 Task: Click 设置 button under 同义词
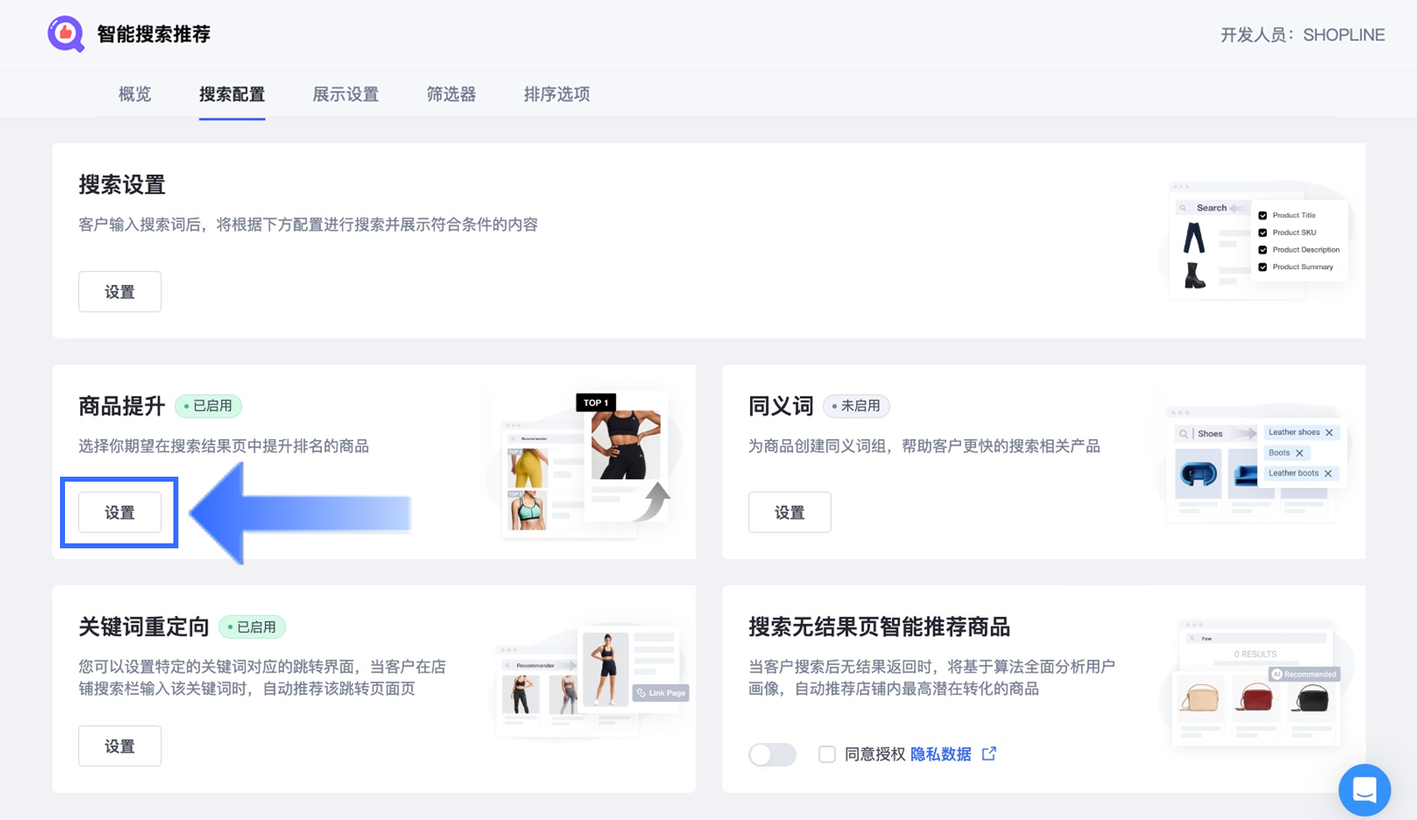(789, 512)
